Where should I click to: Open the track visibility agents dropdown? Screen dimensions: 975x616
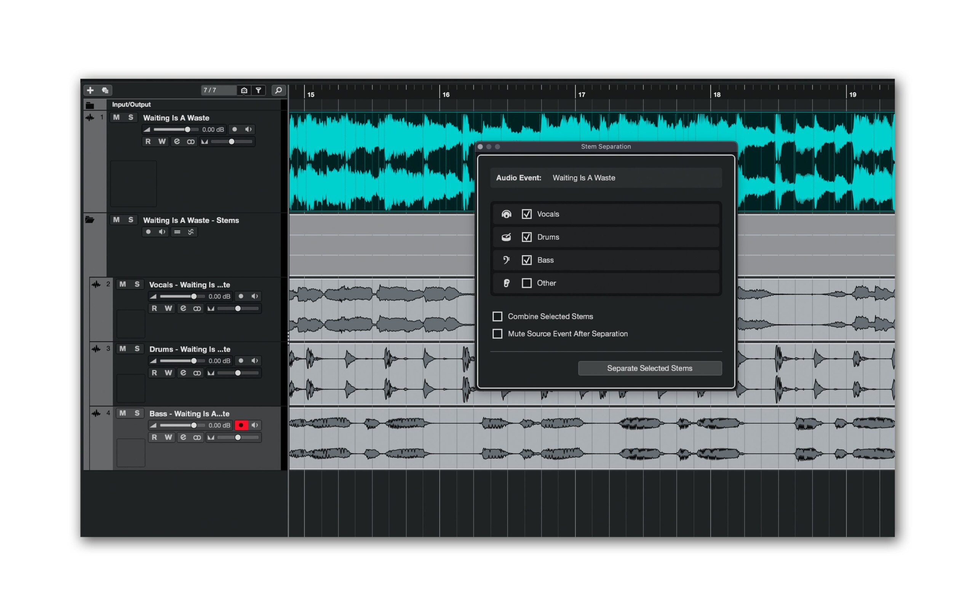[244, 91]
